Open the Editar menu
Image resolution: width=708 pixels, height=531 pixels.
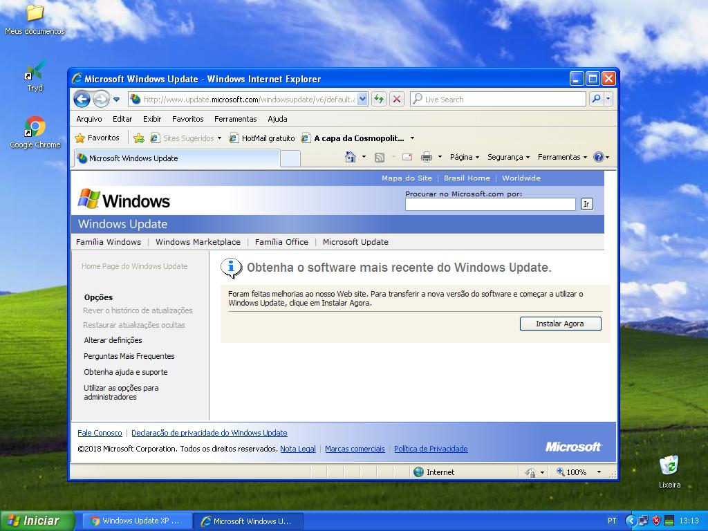[x=122, y=119]
